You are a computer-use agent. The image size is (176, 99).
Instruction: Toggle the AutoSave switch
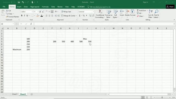point(13,2)
